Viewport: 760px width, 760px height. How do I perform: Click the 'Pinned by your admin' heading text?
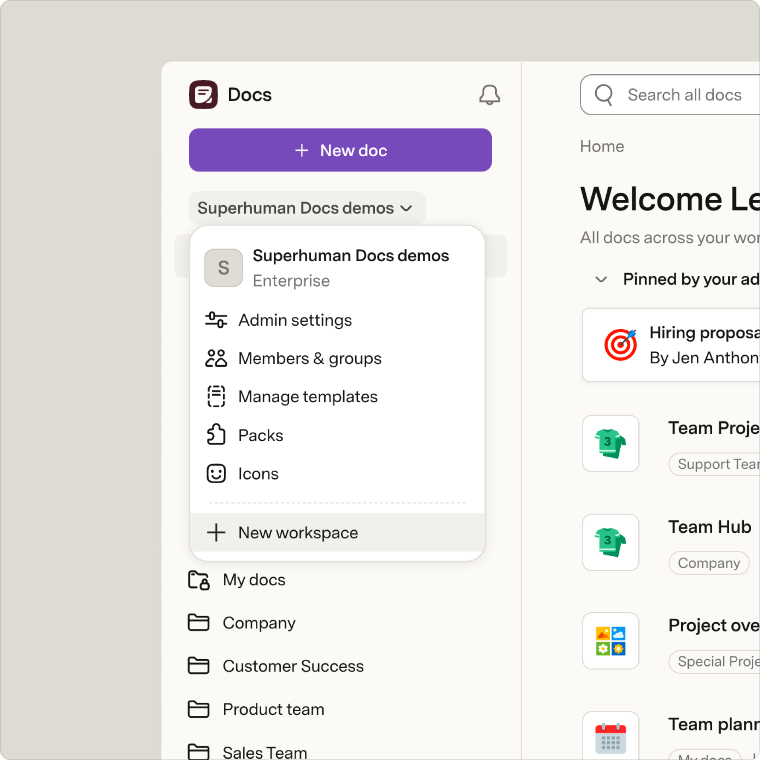pos(692,279)
